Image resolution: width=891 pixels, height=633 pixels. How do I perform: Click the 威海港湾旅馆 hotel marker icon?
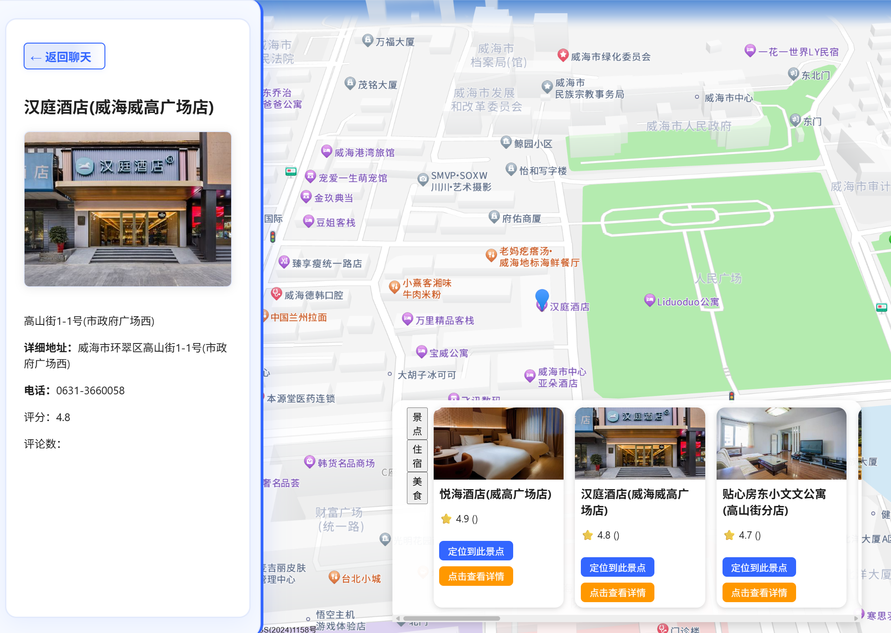327,151
